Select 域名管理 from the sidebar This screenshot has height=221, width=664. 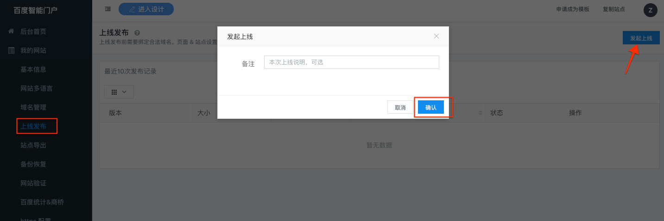[x=33, y=107]
